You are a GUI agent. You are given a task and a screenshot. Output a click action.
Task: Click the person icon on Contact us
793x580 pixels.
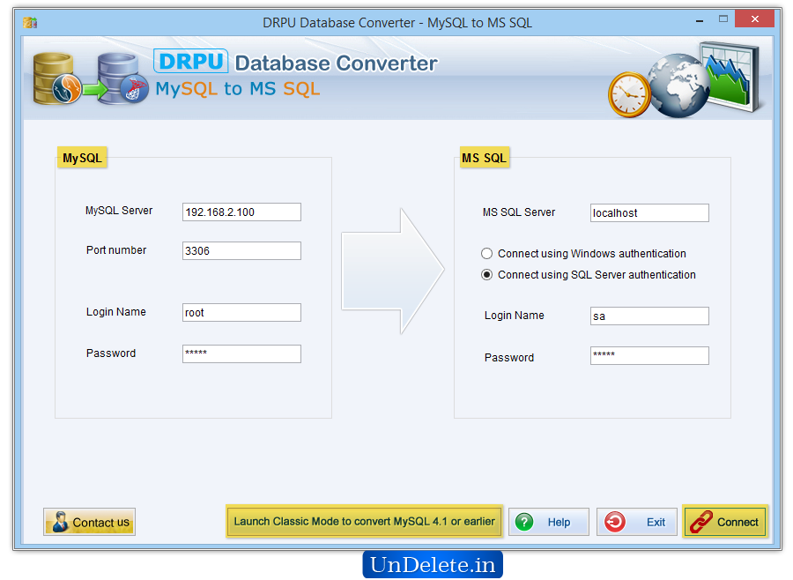coord(60,522)
